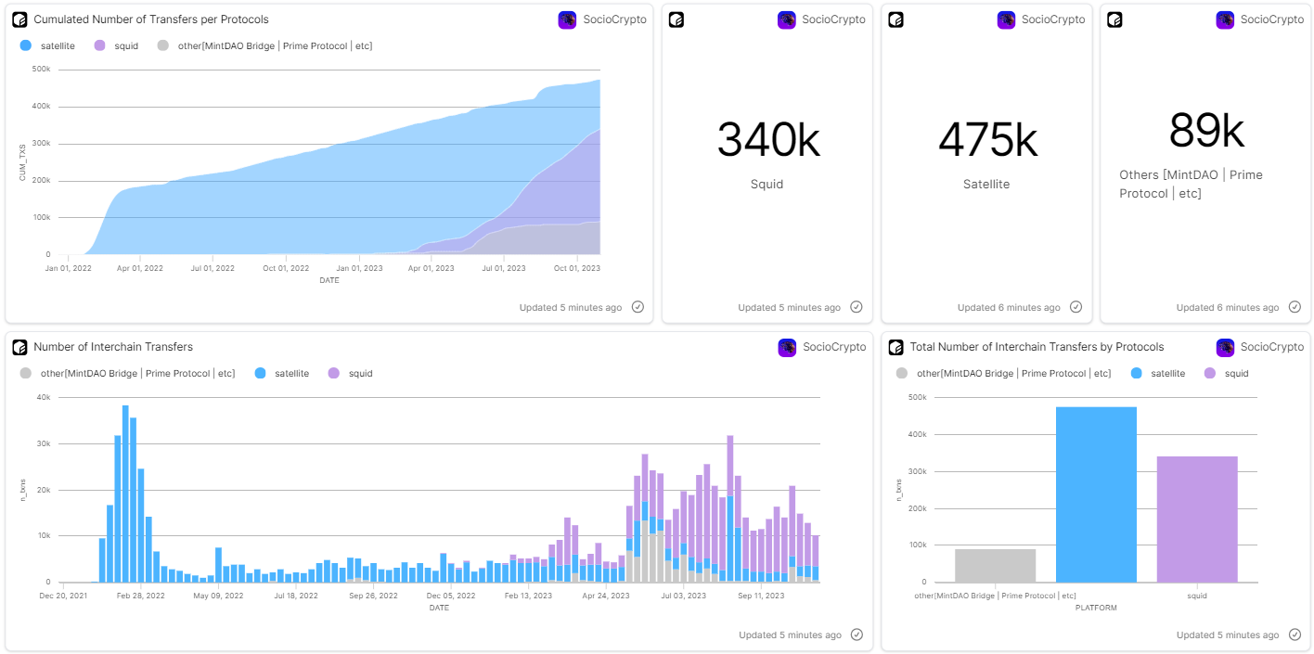This screenshot has height=654, width=1314.
Task: Click the purple squid bar in Total by Protocols chart
Action: pos(1197,519)
